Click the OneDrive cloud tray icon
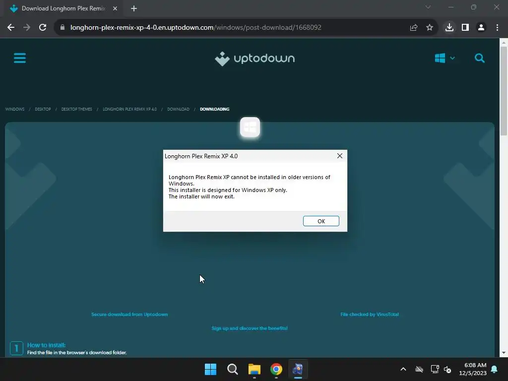 [x=419, y=369]
